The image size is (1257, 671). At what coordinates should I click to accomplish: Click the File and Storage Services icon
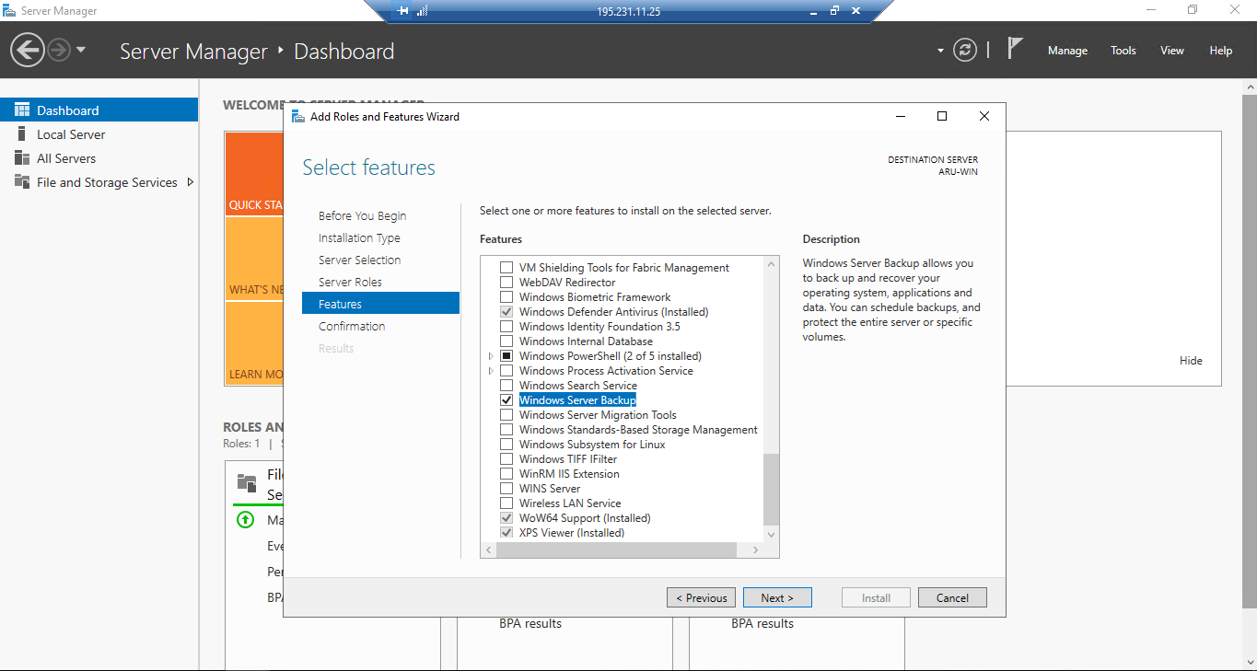(x=22, y=181)
